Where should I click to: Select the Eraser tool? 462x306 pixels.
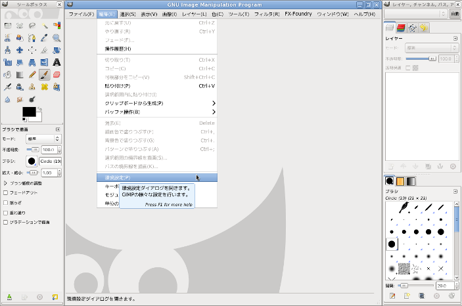coord(57,75)
